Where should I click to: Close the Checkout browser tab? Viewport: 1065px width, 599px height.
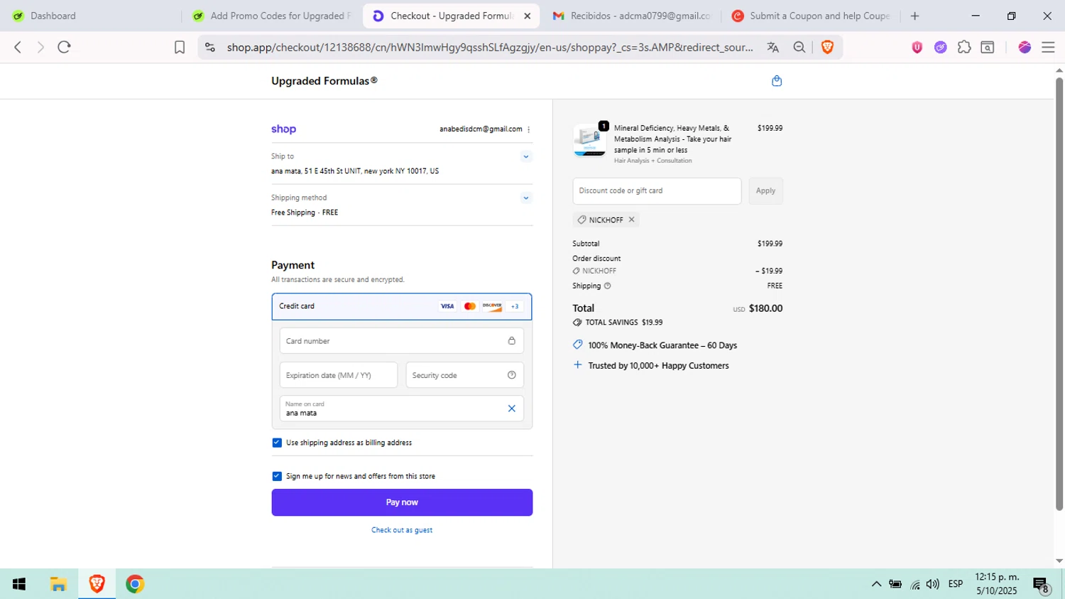pos(527,16)
